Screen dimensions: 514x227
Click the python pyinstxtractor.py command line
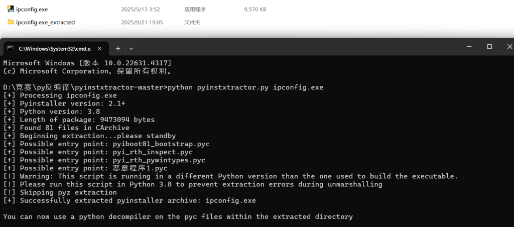pyautogui.click(x=245, y=87)
